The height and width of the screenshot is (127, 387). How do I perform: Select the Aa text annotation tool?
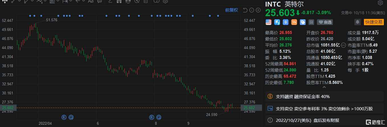(91, 1)
